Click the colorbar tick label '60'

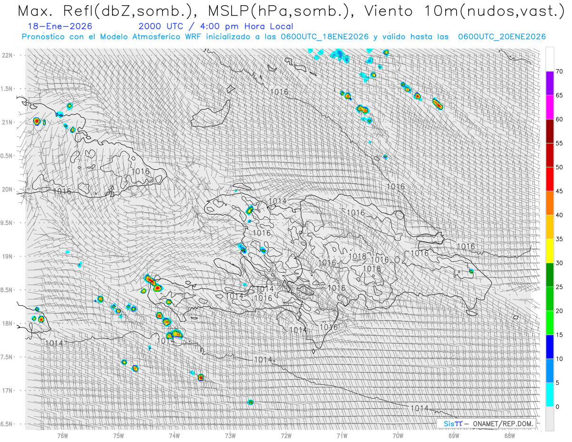[559, 119]
